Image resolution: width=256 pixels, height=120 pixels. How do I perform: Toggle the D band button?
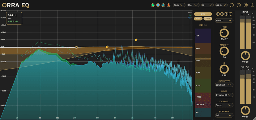pyautogui.click(x=226, y=14)
